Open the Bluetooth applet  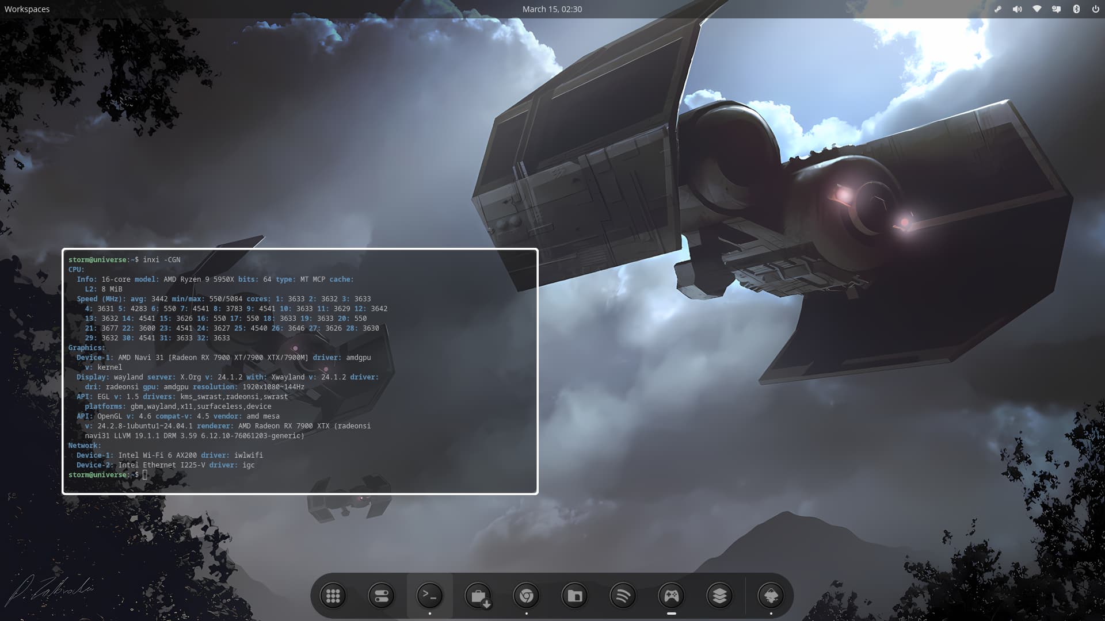(1076, 9)
